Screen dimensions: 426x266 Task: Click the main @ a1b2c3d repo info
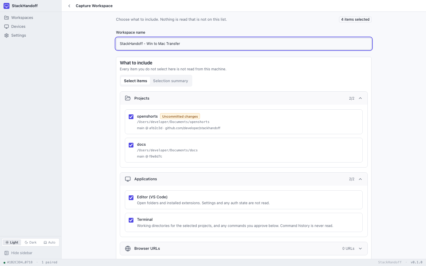point(179,128)
